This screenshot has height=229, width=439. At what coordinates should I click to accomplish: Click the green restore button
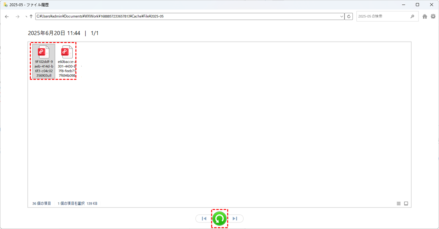[219, 218]
